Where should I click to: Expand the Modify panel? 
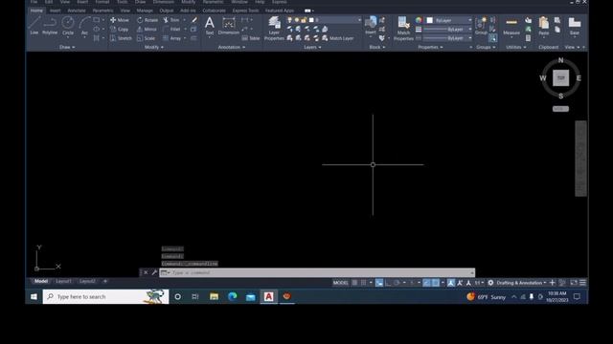tap(154, 47)
